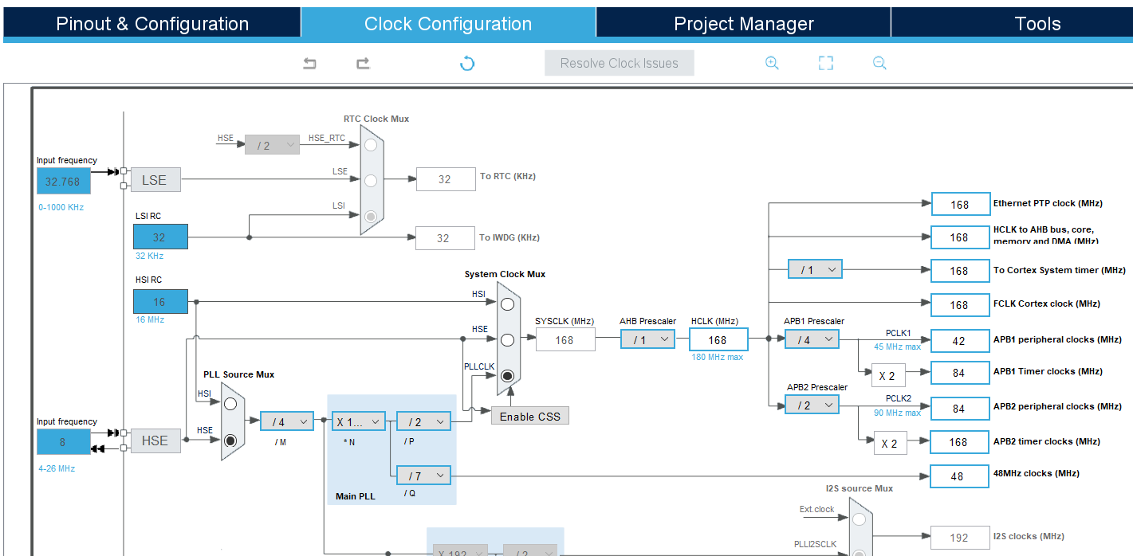Image resolution: width=1133 pixels, height=556 pixels.
Task: Click the APB2 X 2 multiplier box
Action: [891, 443]
